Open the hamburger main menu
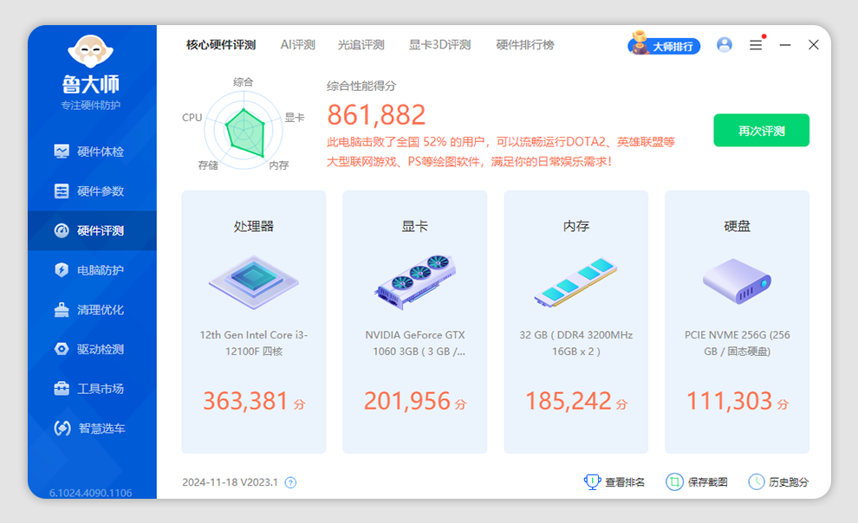858x523 pixels. [756, 45]
